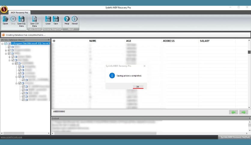Screen dimensions: 251x145
Task: Select the C:\Program Files\Microsoft SQL Server tree row
Action: [x=30, y=43]
